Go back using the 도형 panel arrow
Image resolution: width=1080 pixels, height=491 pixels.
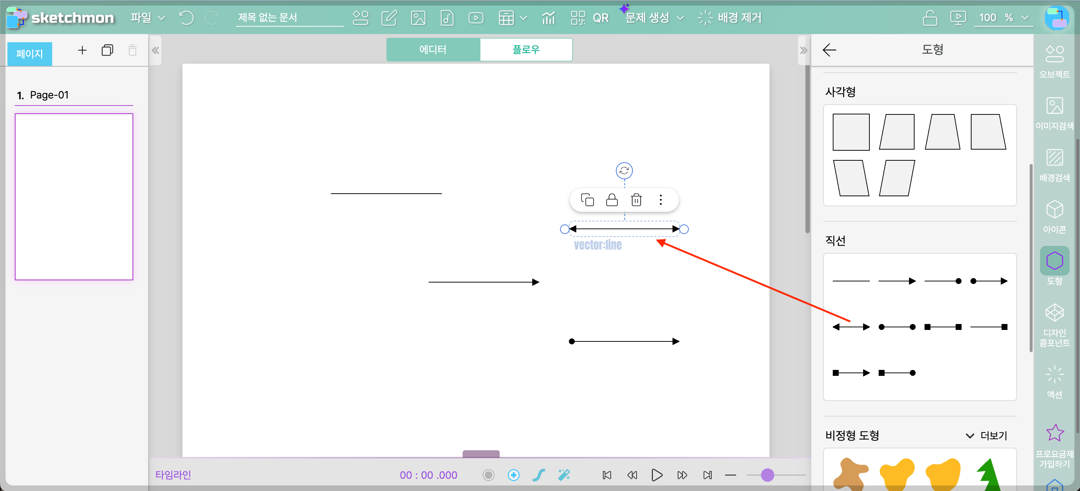coord(829,50)
